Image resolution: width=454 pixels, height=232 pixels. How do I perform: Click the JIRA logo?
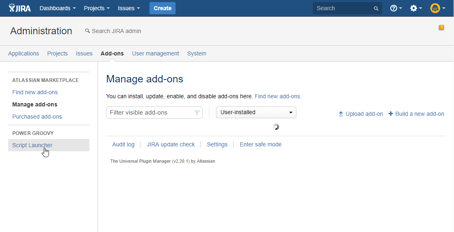point(20,8)
